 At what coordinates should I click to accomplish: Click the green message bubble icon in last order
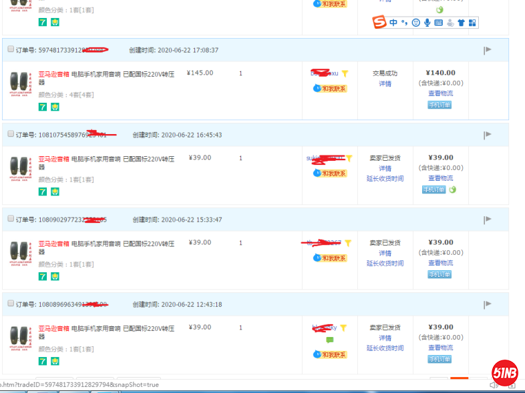coord(330,340)
